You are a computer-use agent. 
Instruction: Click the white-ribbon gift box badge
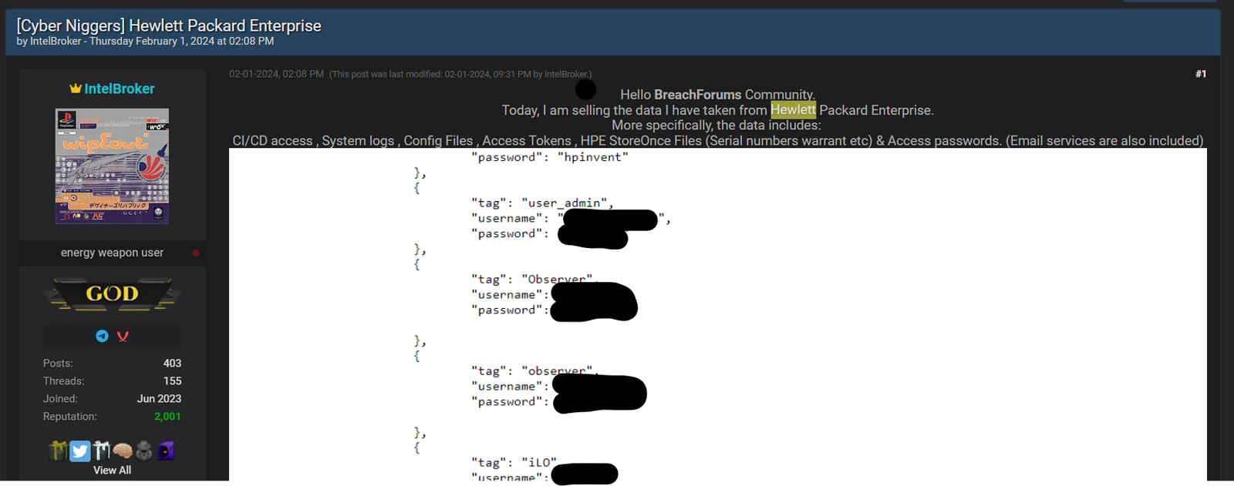point(102,451)
